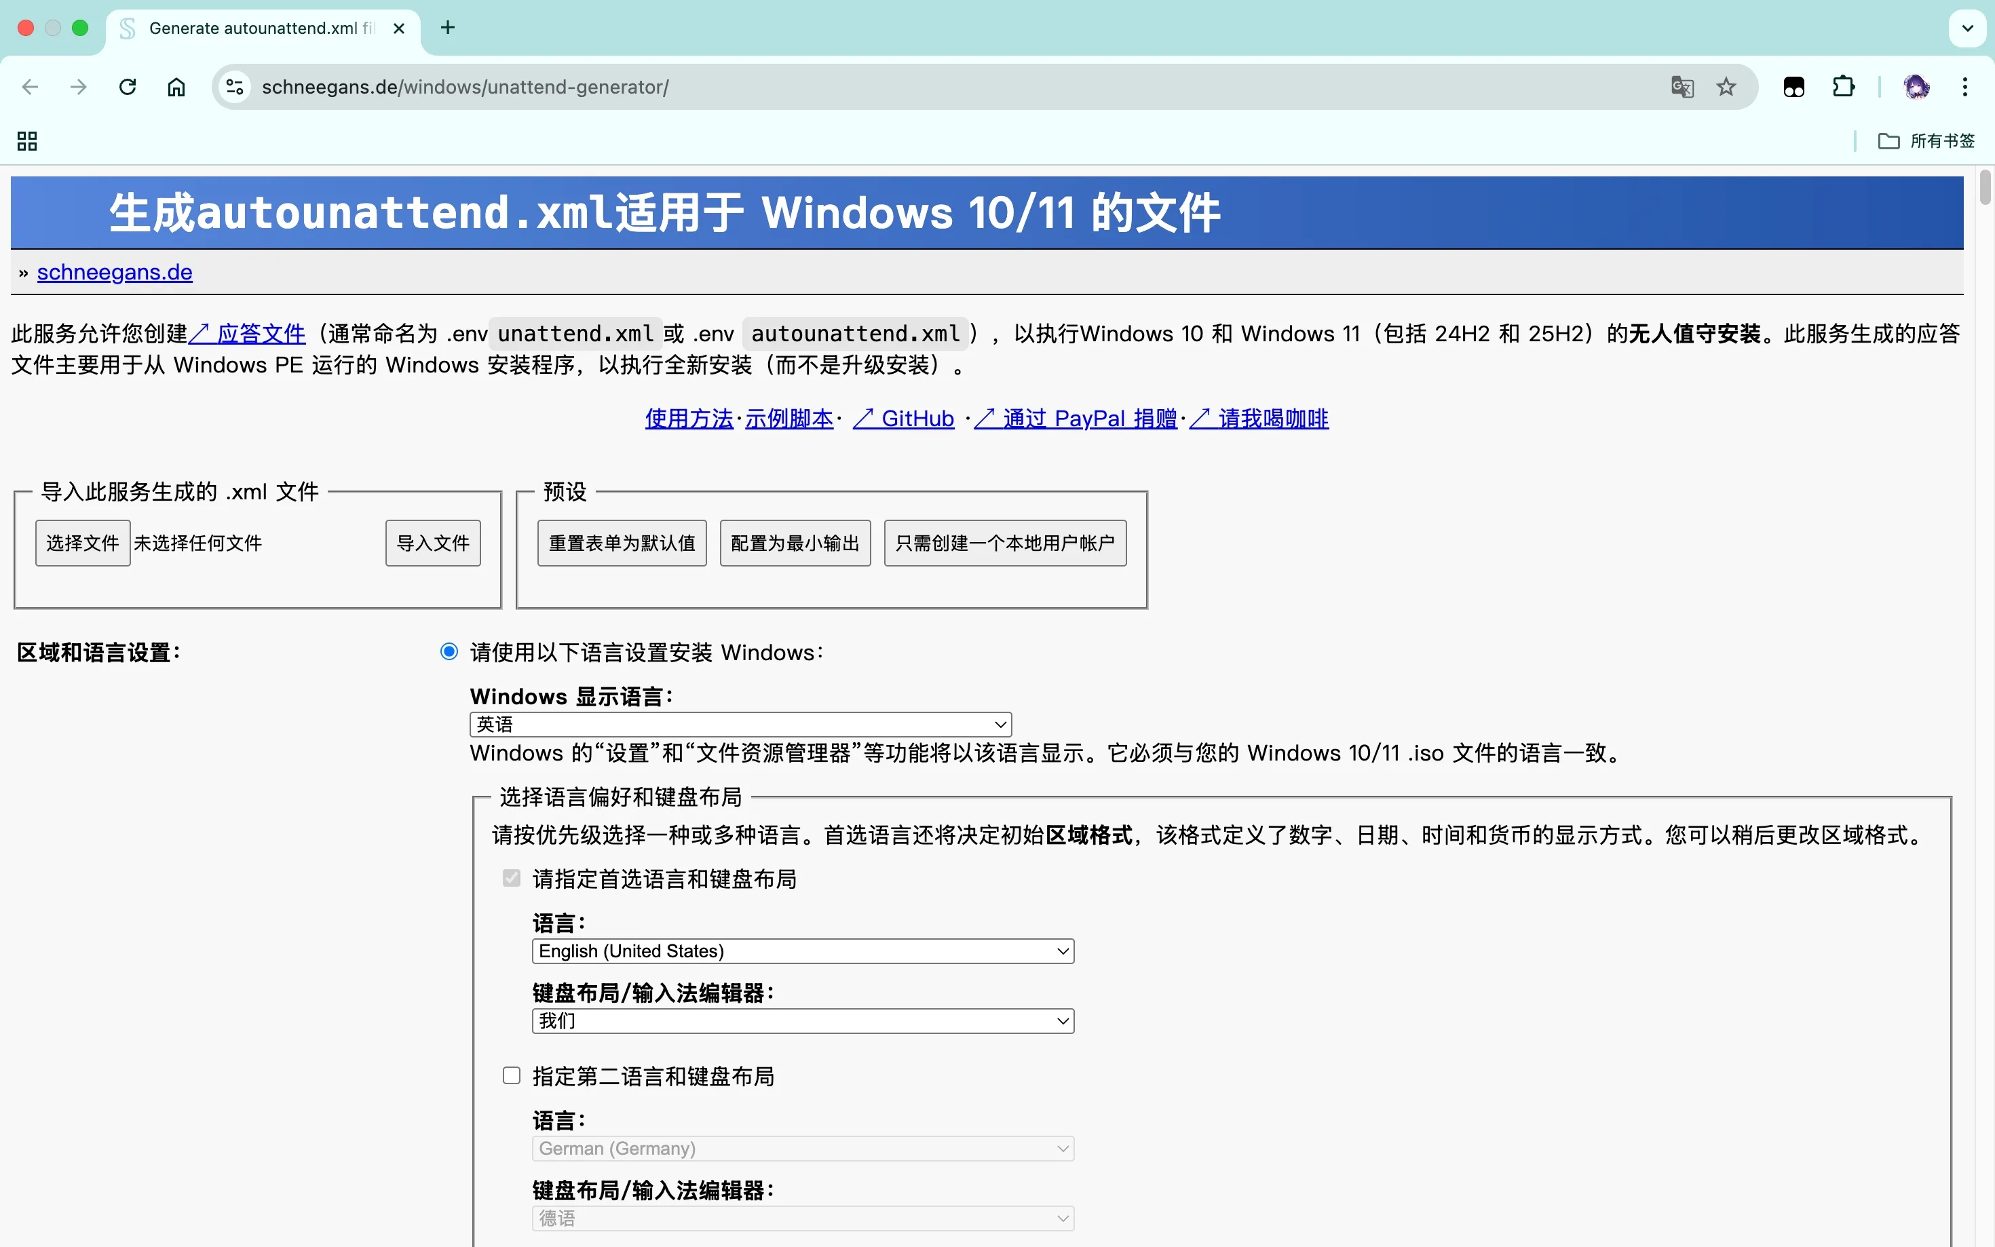Screen dimensions: 1995x1247
Task: Open Google Translate in the address bar
Action: pos(1682,87)
